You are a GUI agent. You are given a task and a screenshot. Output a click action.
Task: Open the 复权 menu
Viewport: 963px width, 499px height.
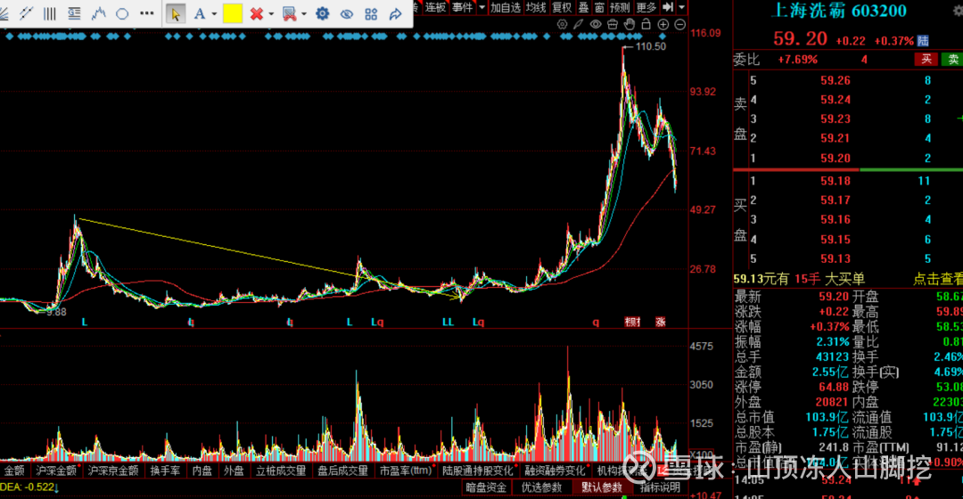[x=562, y=7]
